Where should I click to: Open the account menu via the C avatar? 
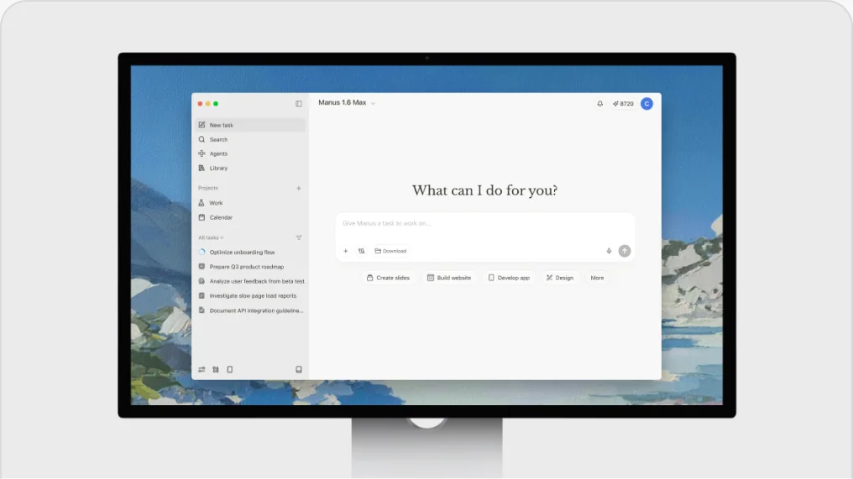646,103
